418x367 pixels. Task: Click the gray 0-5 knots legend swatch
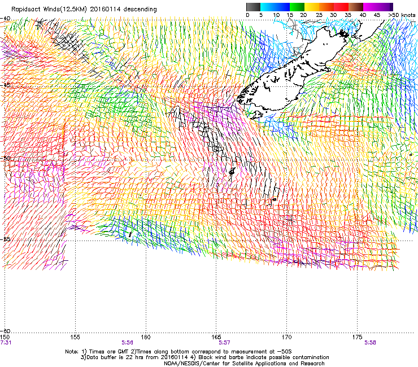pyautogui.click(x=253, y=7)
